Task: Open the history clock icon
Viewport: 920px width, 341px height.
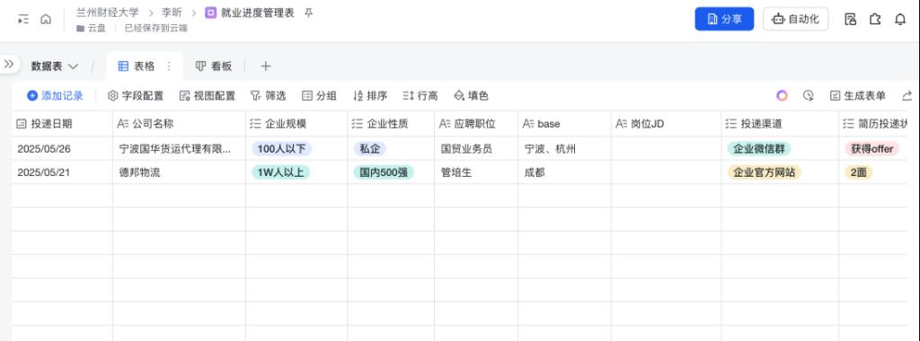Action: [809, 95]
